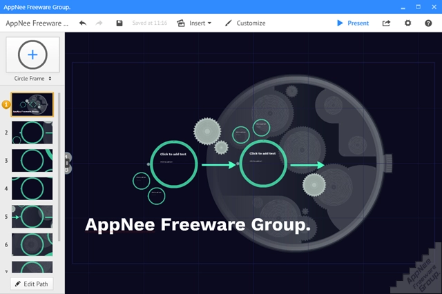Viewport: 442px width, 294px height.
Task: Add a new circle frame
Action: [32, 55]
